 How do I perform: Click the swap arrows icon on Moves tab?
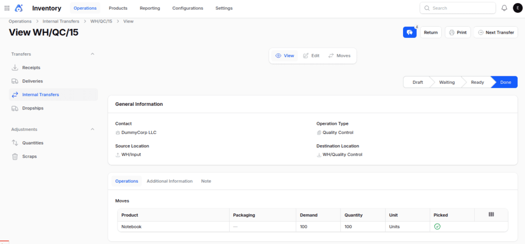(331, 56)
